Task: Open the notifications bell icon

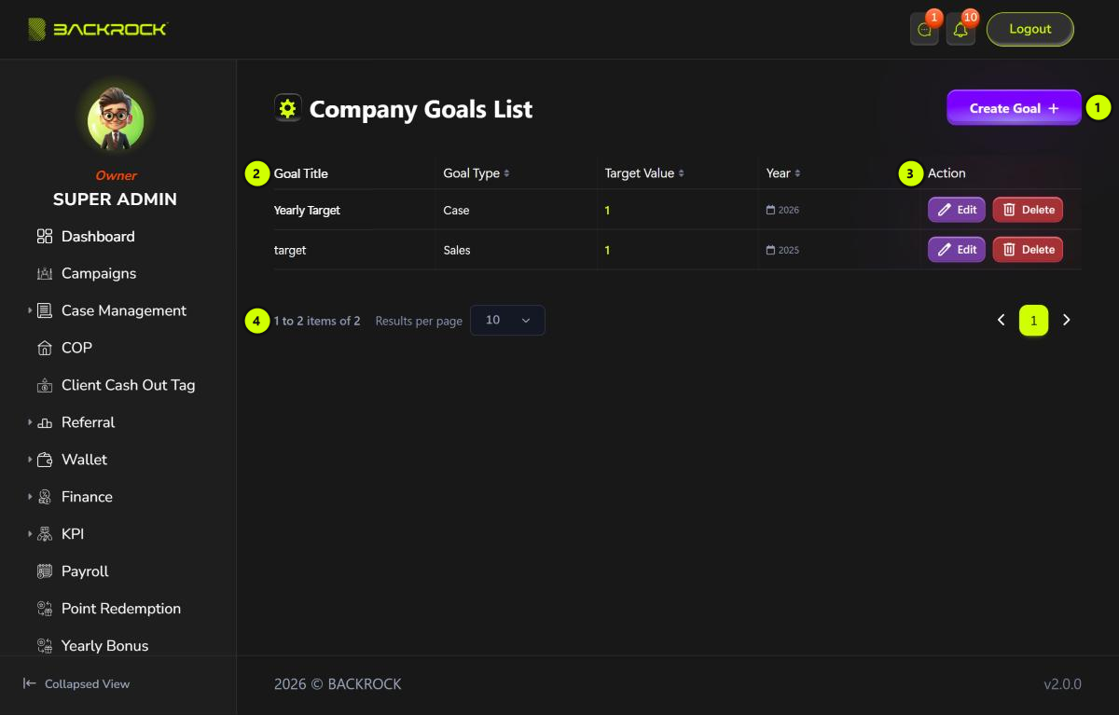Action: 960,30
